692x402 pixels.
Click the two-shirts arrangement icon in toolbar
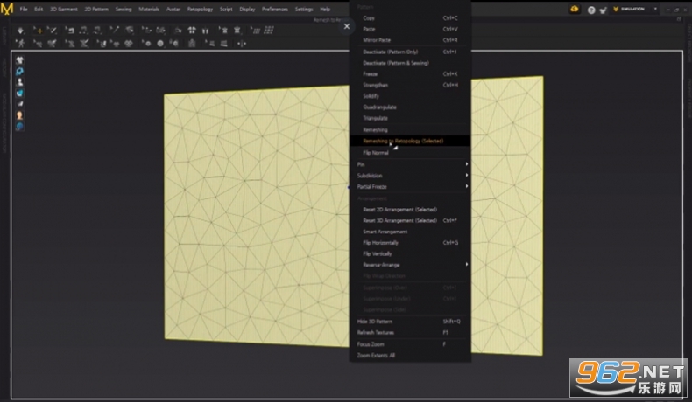(192, 30)
